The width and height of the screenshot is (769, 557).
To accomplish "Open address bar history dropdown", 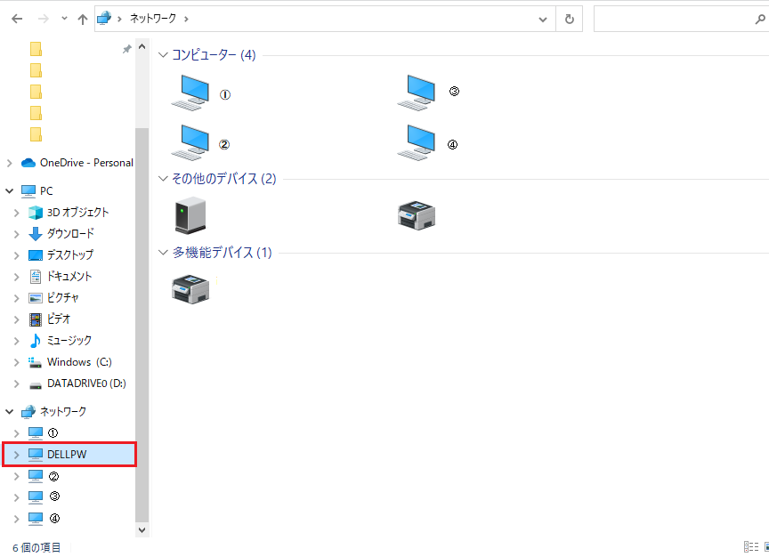I will (544, 19).
